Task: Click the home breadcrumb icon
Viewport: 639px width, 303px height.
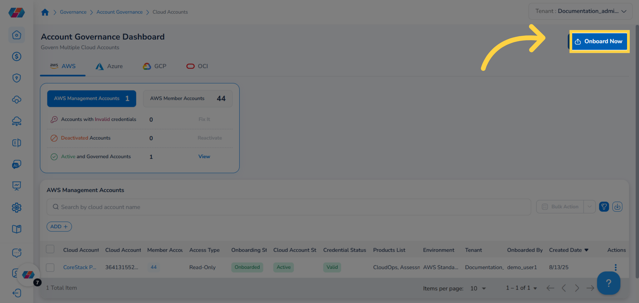Action: [45, 12]
